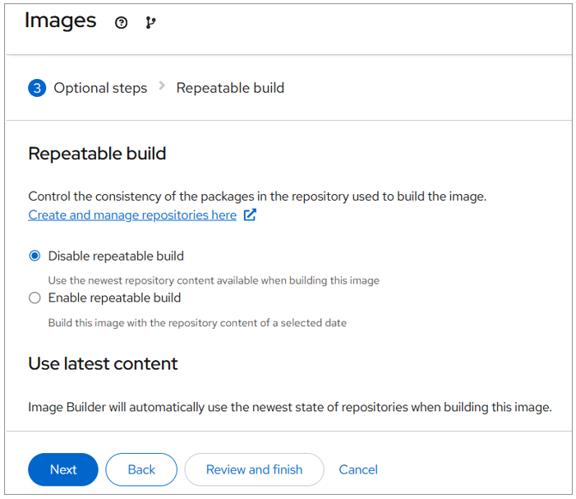Click the branch icon next to Images title

click(x=150, y=23)
